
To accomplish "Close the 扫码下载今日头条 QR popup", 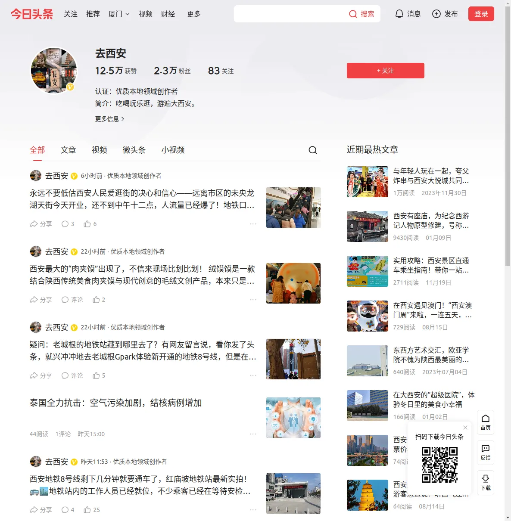I will 465,428.
